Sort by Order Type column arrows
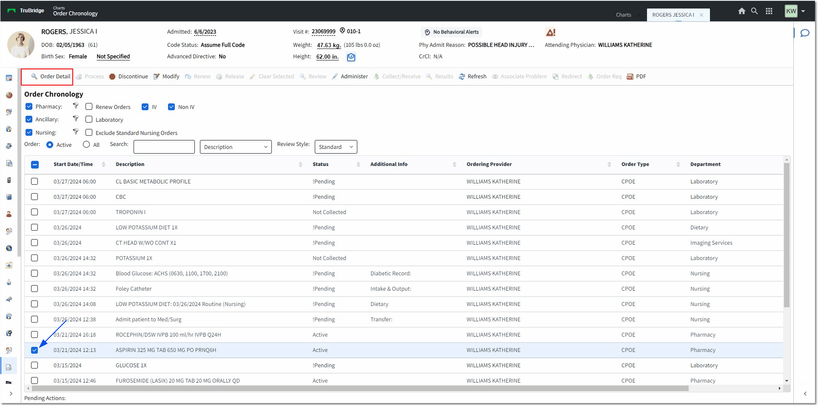 678,164
